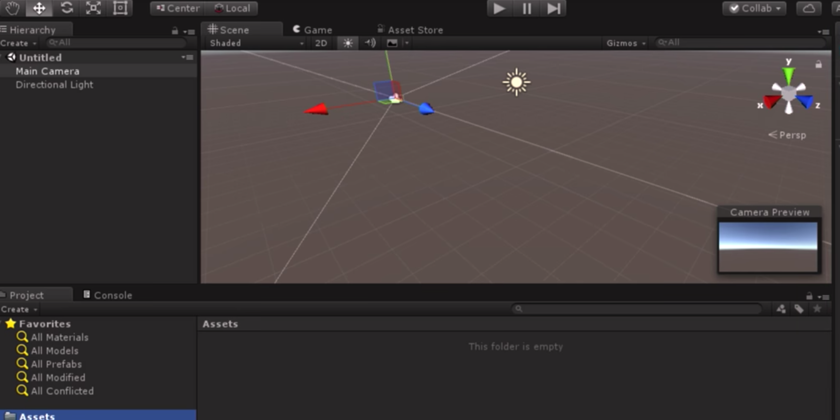Mute scene audio toggle

(370, 43)
